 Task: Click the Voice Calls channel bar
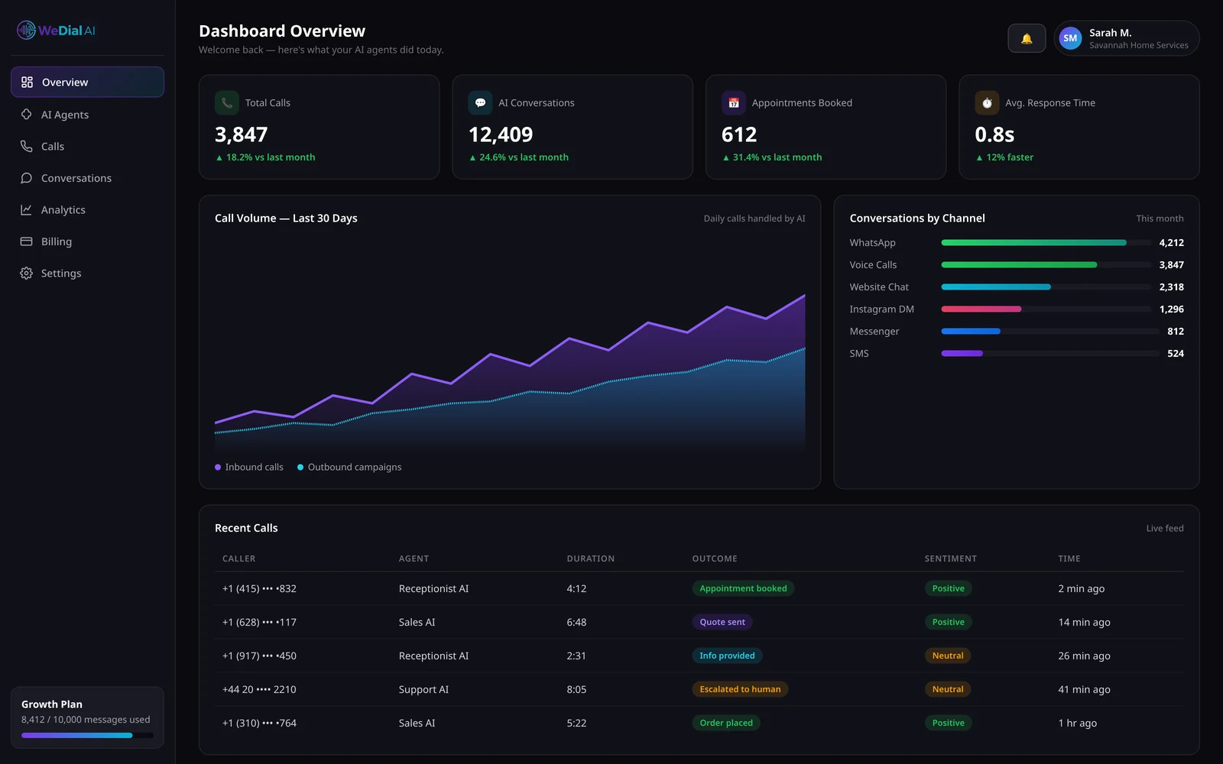point(1046,264)
